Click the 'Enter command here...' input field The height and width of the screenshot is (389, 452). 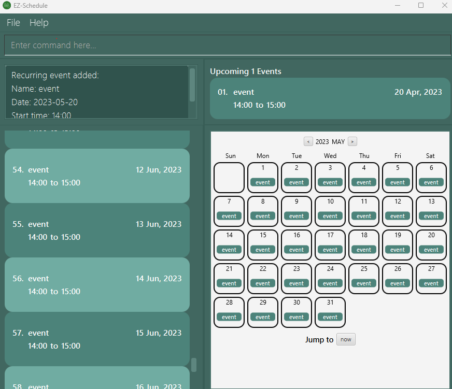click(x=227, y=45)
